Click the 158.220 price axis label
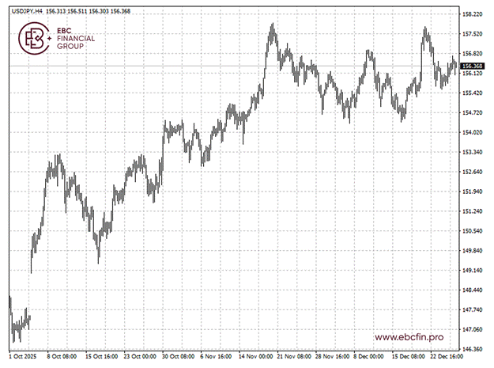This screenshot has width=494, height=368. point(472,14)
